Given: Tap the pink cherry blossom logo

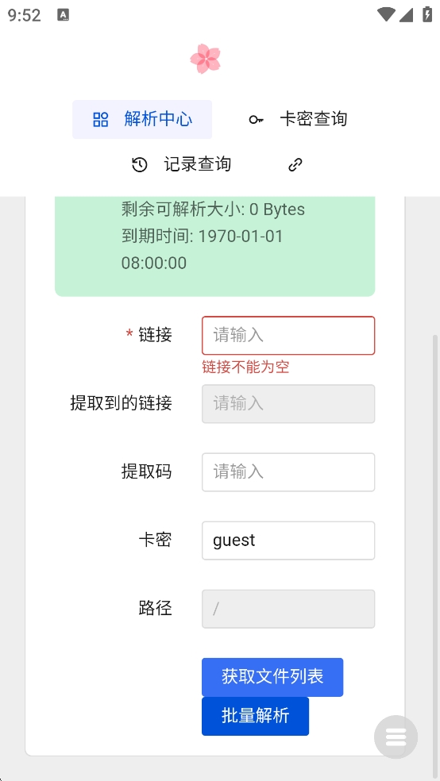Looking at the screenshot, I should (x=205, y=59).
